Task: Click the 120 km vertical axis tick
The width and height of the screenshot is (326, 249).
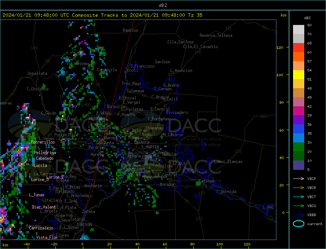Action: (280, 47)
